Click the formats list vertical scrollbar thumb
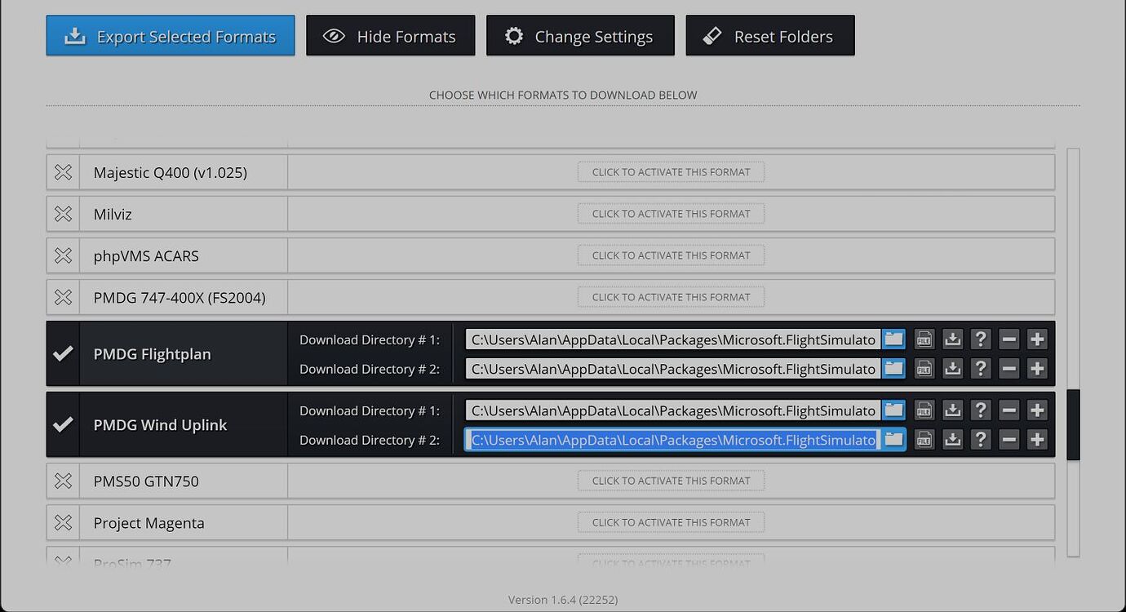This screenshot has height=612, width=1126. point(1073,424)
